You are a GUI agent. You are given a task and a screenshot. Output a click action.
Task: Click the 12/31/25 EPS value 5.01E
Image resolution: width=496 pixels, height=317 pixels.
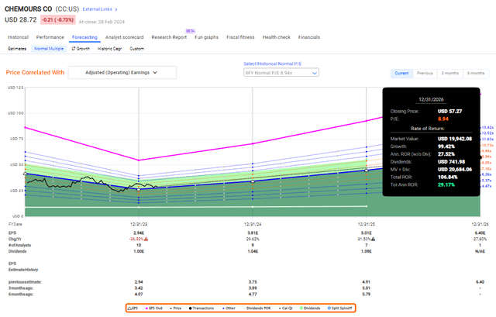pos(367,233)
